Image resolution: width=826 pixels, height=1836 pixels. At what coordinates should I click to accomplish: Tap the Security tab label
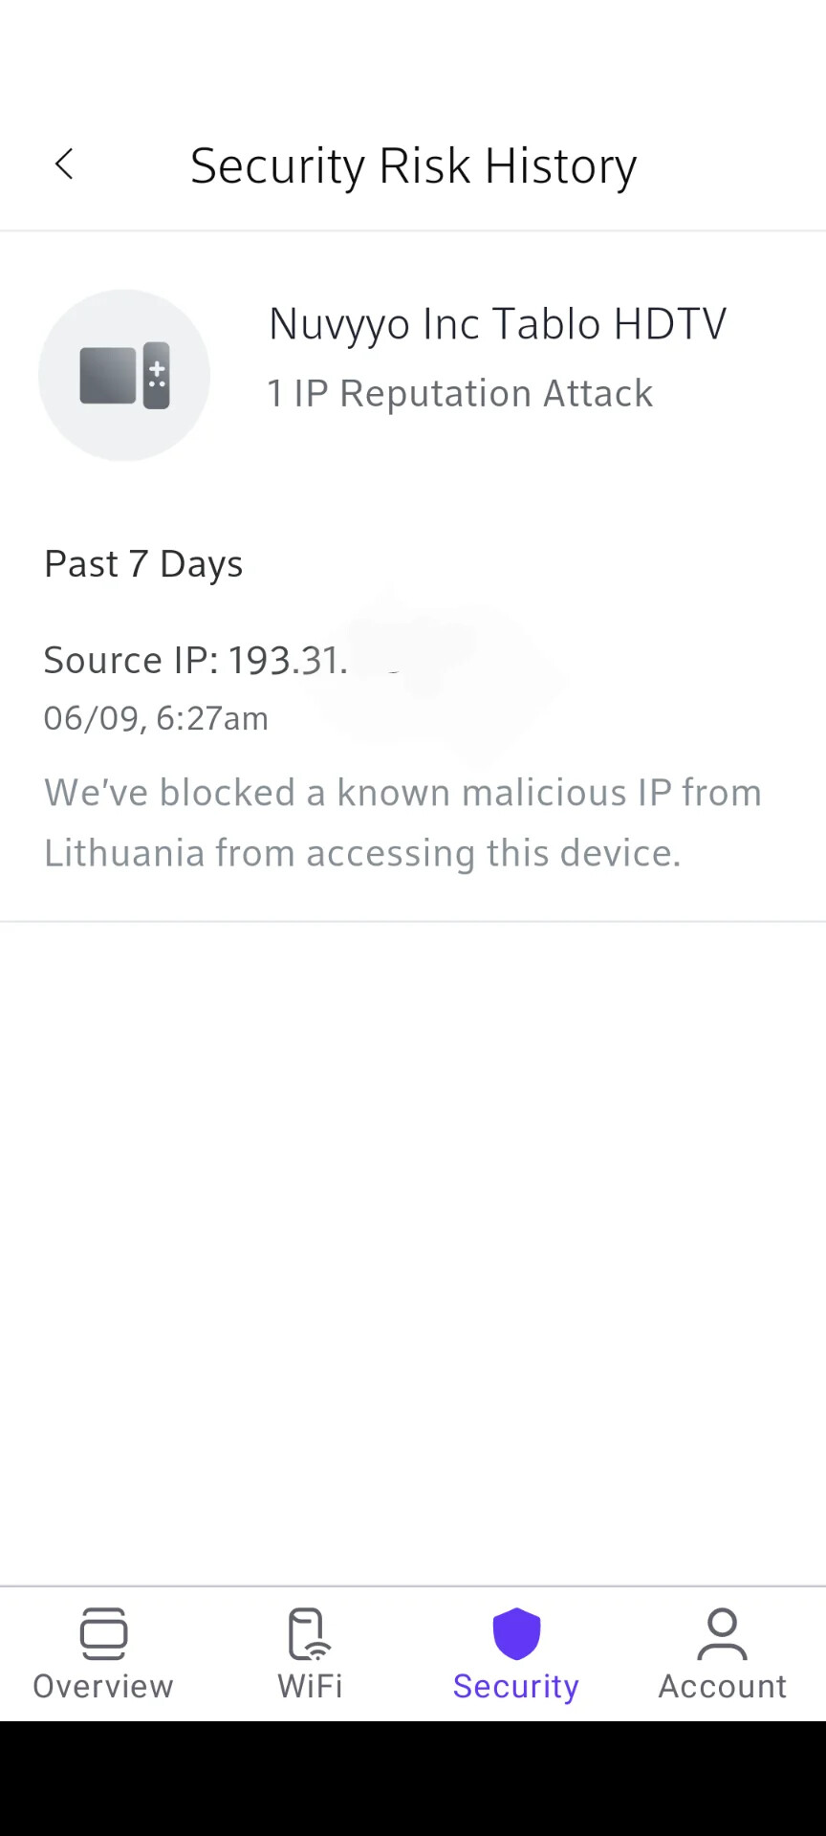(x=516, y=1687)
